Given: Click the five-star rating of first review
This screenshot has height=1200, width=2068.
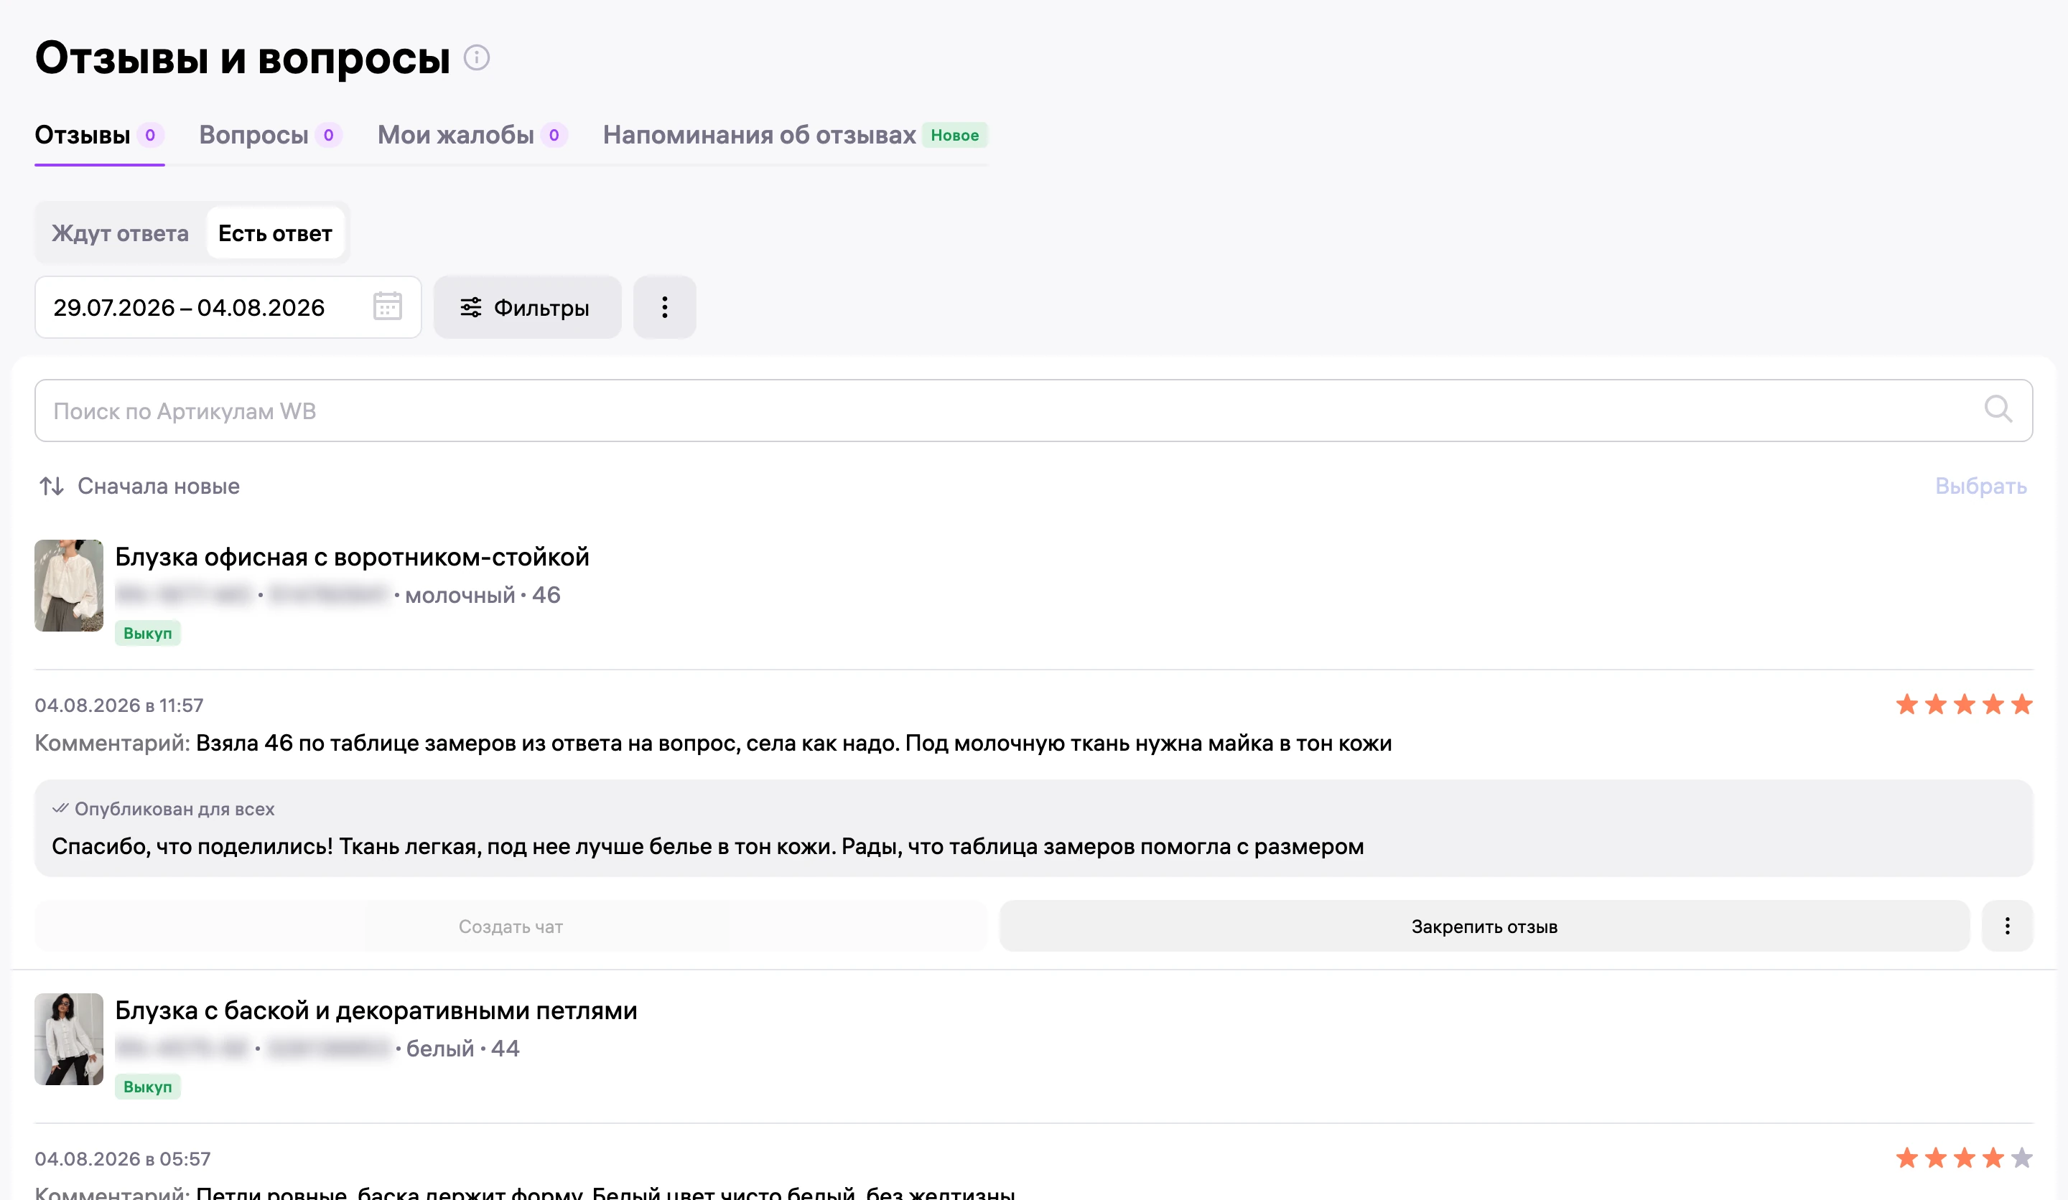Looking at the screenshot, I should click(1964, 705).
